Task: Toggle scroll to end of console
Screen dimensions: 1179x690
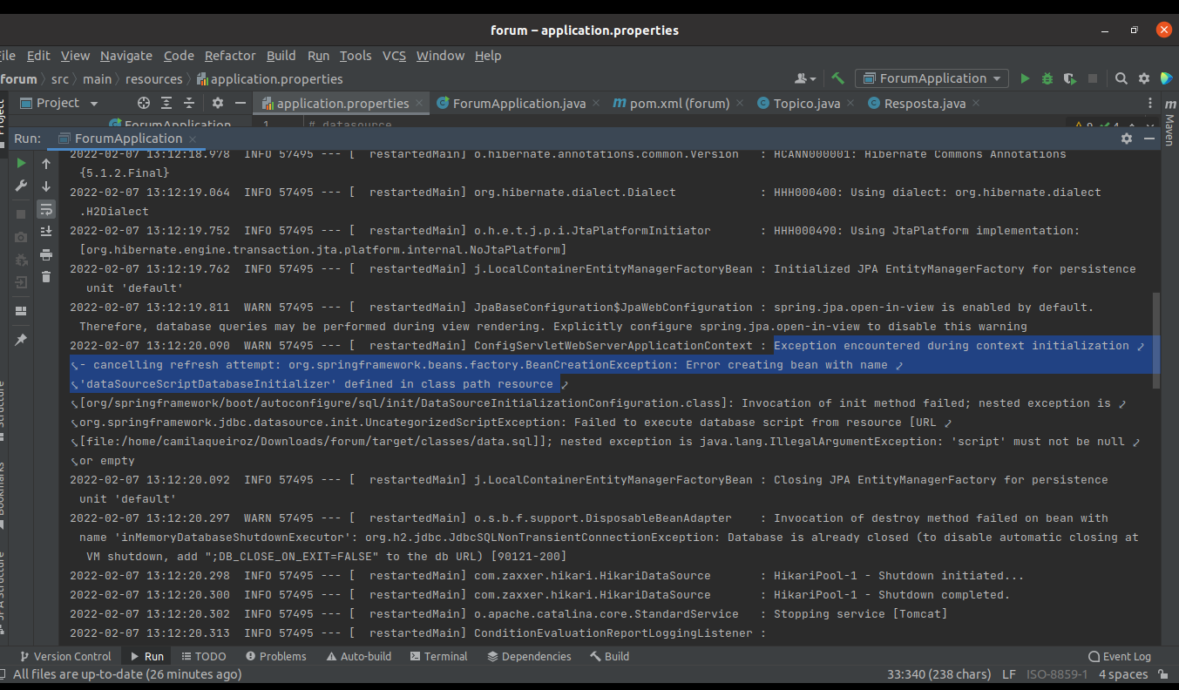Action: point(46,231)
